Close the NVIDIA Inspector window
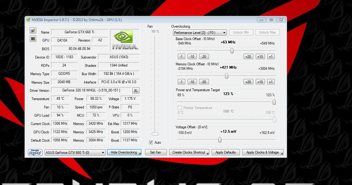Screen dimensions: 352x185 click(281, 20)
